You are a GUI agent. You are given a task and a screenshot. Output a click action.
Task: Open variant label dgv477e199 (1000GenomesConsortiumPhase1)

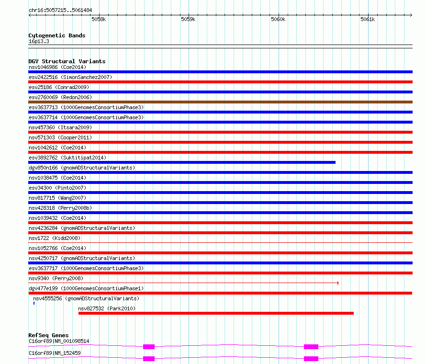(86, 288)
